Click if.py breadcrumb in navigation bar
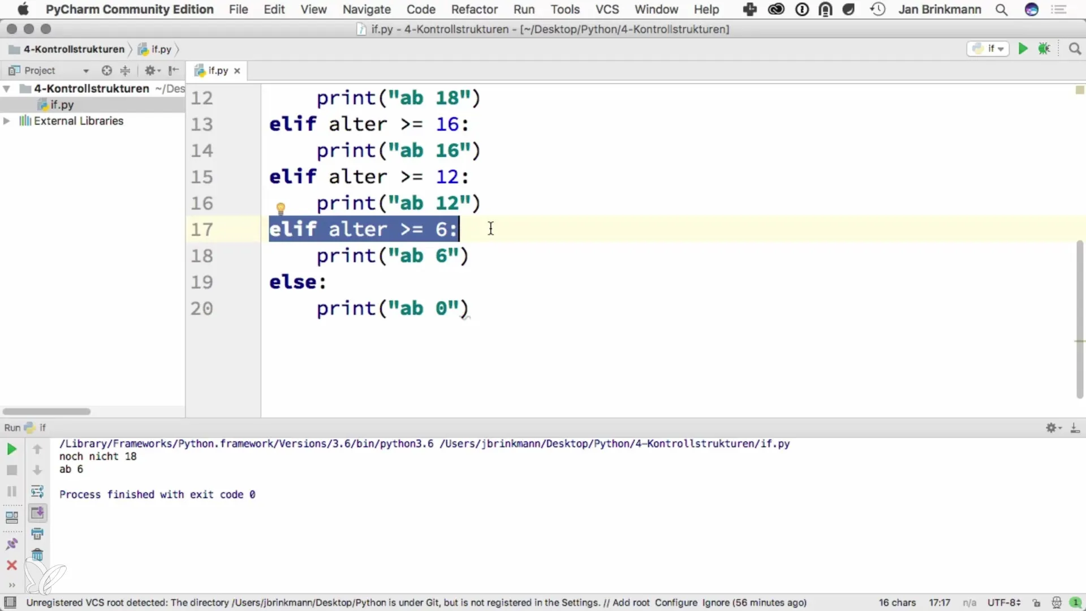Image resolution: width=1086 pixels, height=611 pixels. 155,49
